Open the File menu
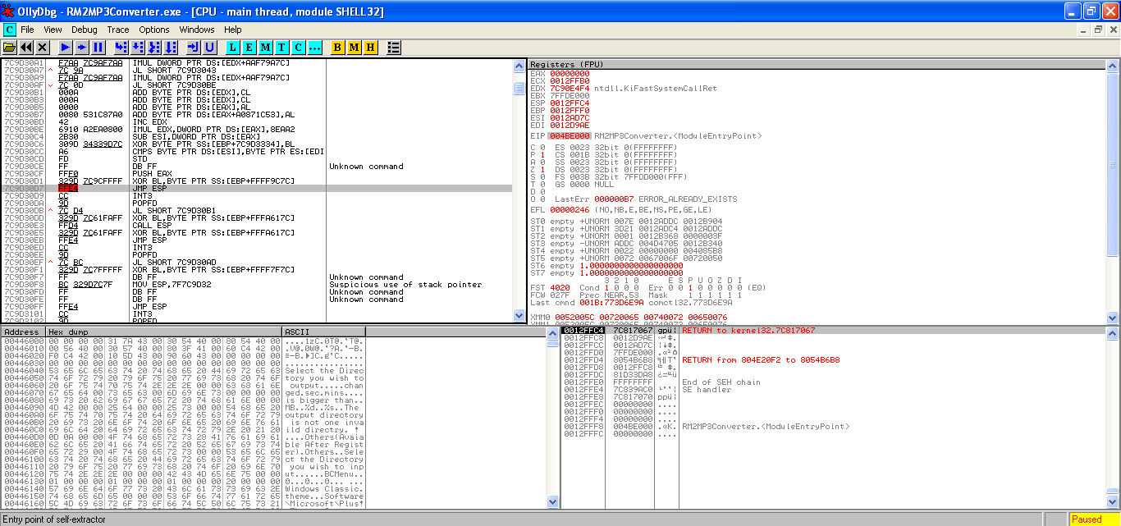 click(28, 30)
